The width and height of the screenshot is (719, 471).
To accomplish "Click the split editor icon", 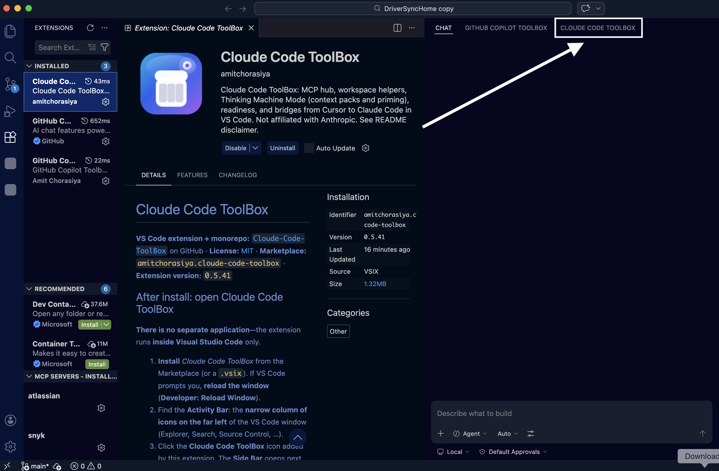I will click(x=397, y=28).
